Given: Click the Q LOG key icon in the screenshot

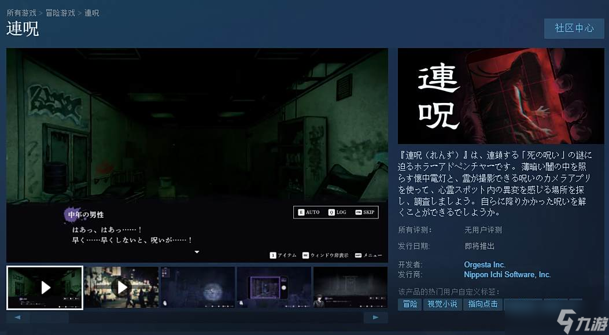Looking at the screenshot, I should (332, 212).
